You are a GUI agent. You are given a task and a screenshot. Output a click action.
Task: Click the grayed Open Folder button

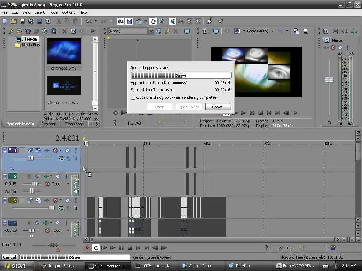(x=189, y=107)
